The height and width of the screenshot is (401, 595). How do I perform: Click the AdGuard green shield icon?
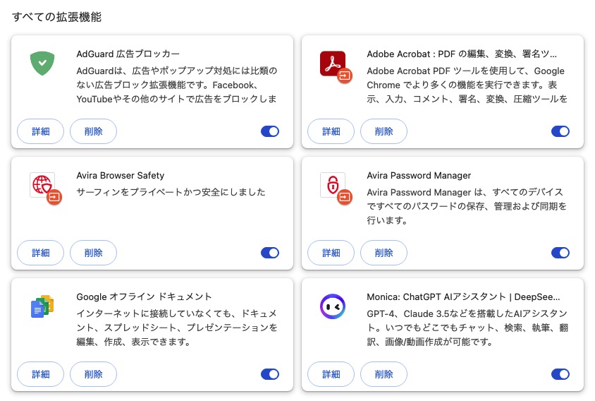[42, 64]
